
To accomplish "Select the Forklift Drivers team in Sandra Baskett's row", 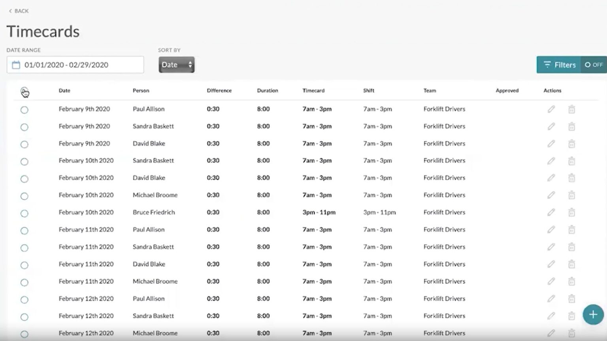I will [444, 126].
